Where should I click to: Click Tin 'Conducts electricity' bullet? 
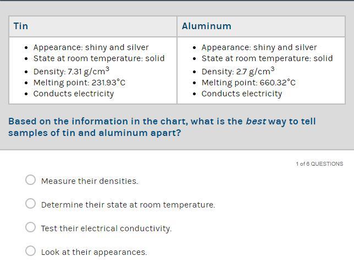click(74, 94)
